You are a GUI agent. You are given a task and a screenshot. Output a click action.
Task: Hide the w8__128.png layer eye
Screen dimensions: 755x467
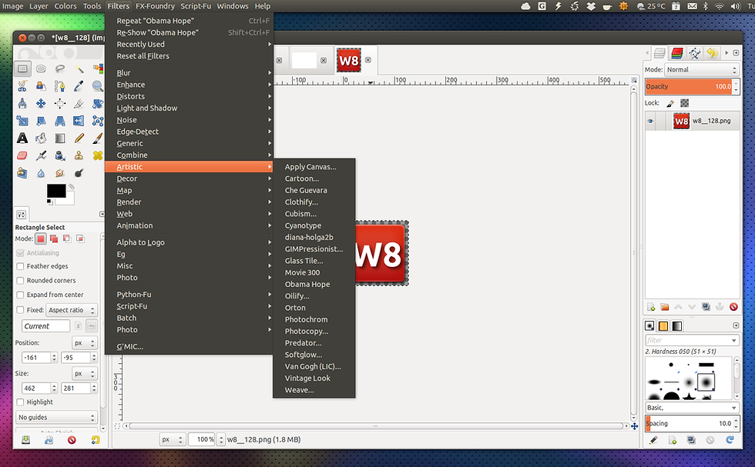point(650,122)
